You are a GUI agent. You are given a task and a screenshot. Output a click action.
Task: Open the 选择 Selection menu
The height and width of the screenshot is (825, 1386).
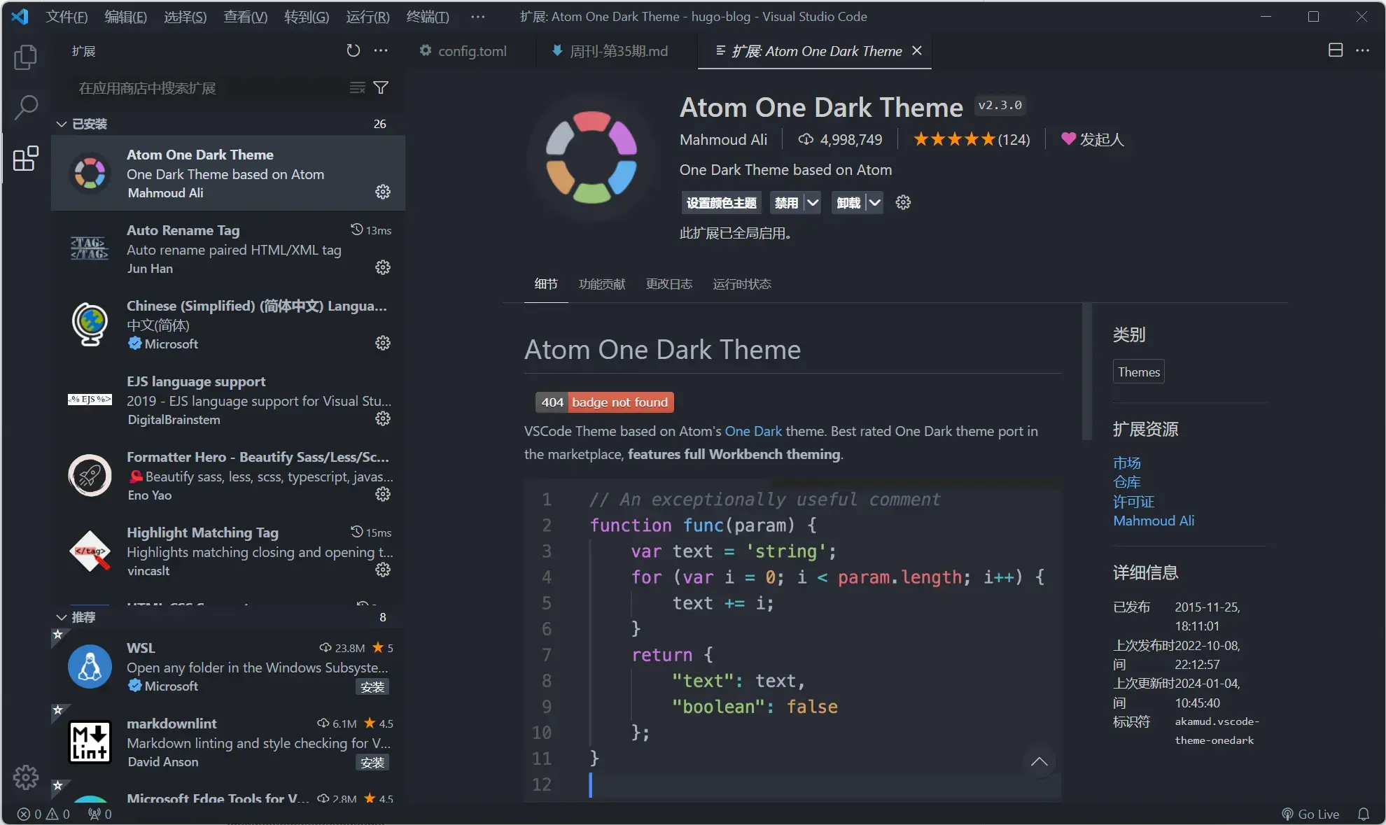(185, 16)
